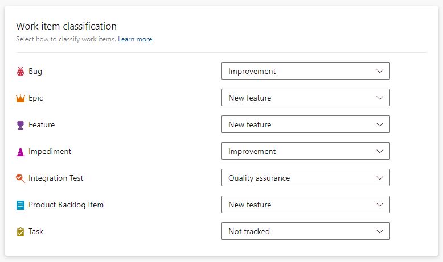Click the chevron arrow in Task dropdown
This screenshot has width=443, height=262.
click(x=380, y=231)
